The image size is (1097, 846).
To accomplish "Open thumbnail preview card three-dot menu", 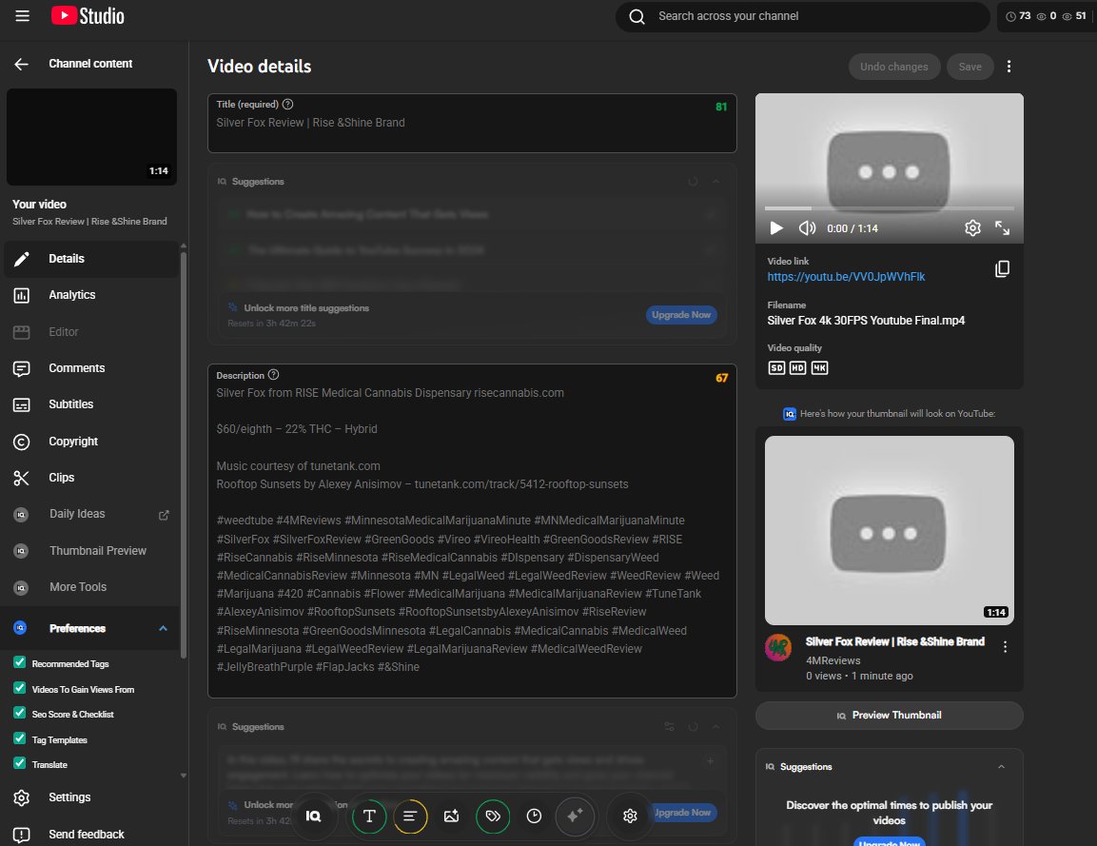I will (x=1005, y=646).
